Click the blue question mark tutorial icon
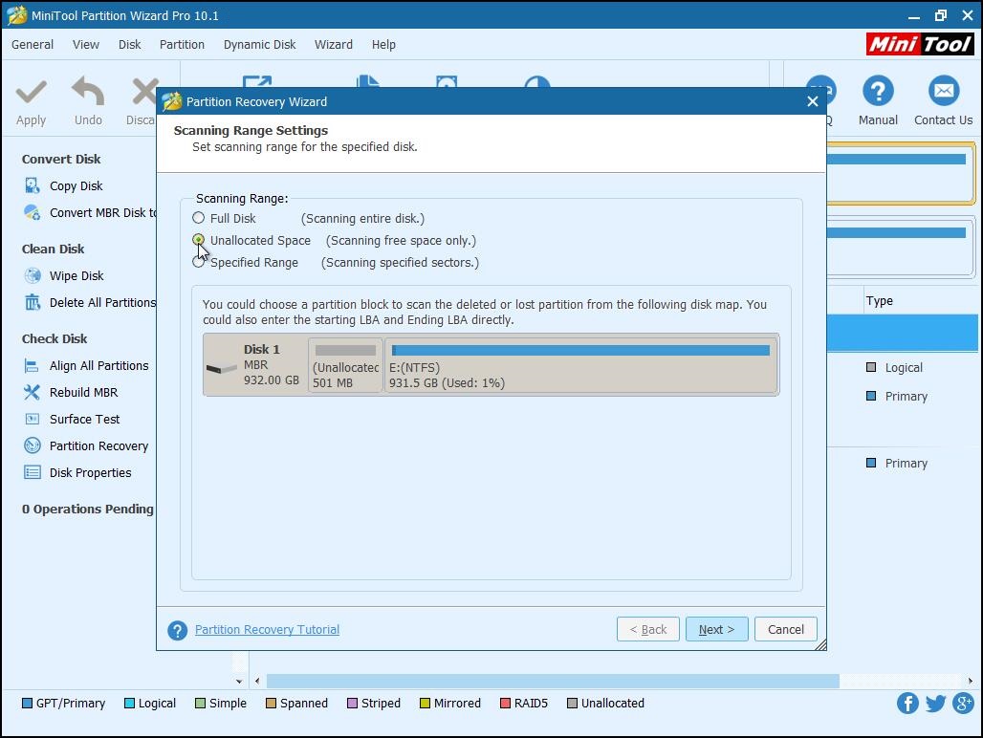Screen dimensions: 983x738 point(178,630)
